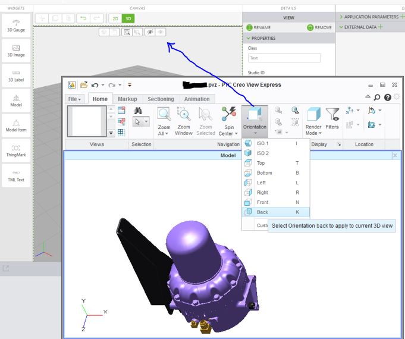This screenshot has height=339, width=405.
Task: Select the Home ribbon tab
Action: tap(101, 99)
